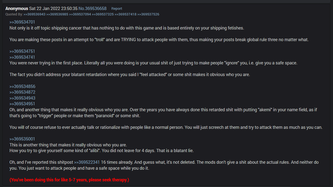Open backlink >>369537325 in Quoted By
The image size is (333, 187).
(103, 14)
